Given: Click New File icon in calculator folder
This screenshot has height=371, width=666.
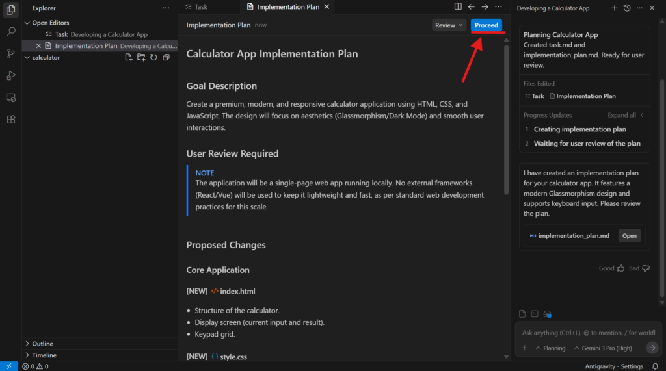Looking at the screenshot, I should click(x=129, y=57).
